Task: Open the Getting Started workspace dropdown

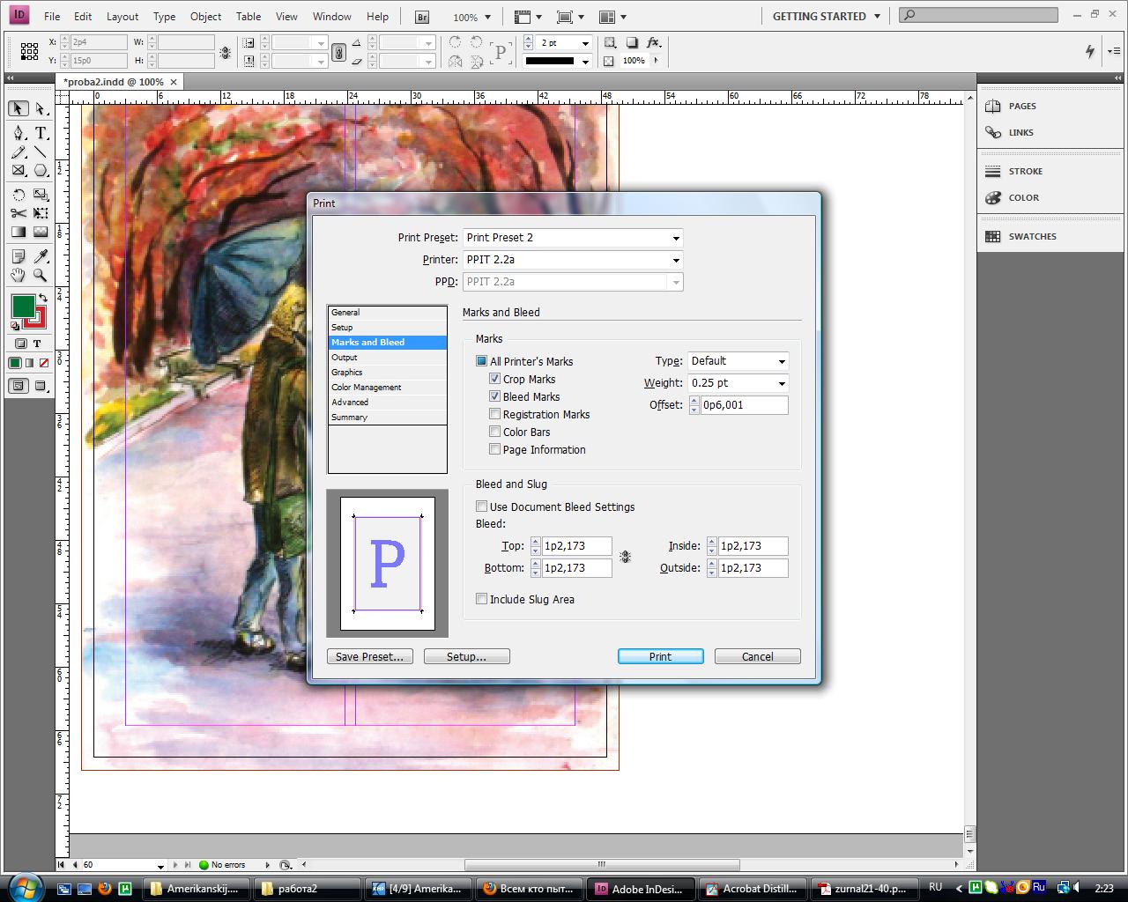Action: coord(826,17)
